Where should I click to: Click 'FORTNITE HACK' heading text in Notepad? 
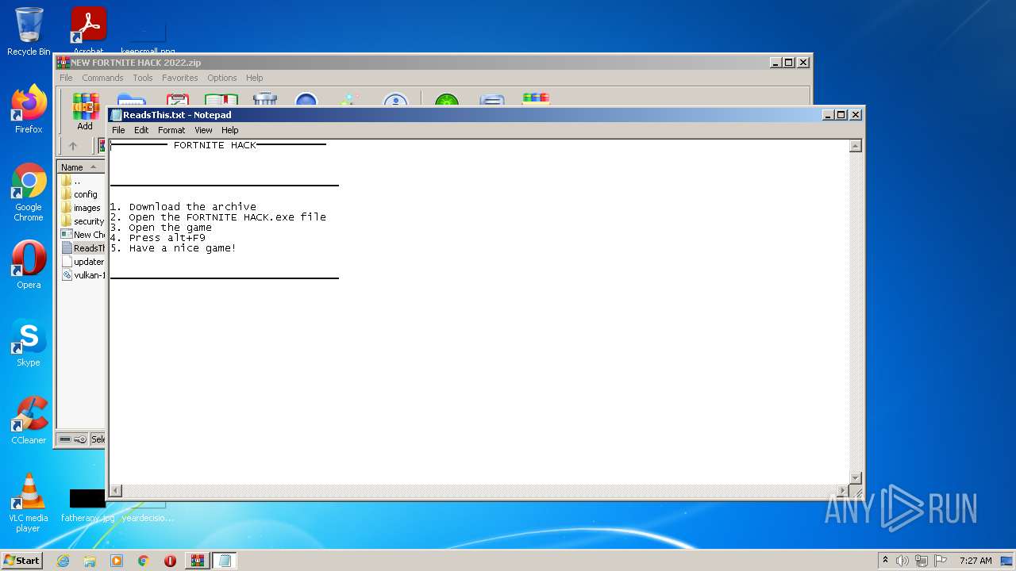214,146
